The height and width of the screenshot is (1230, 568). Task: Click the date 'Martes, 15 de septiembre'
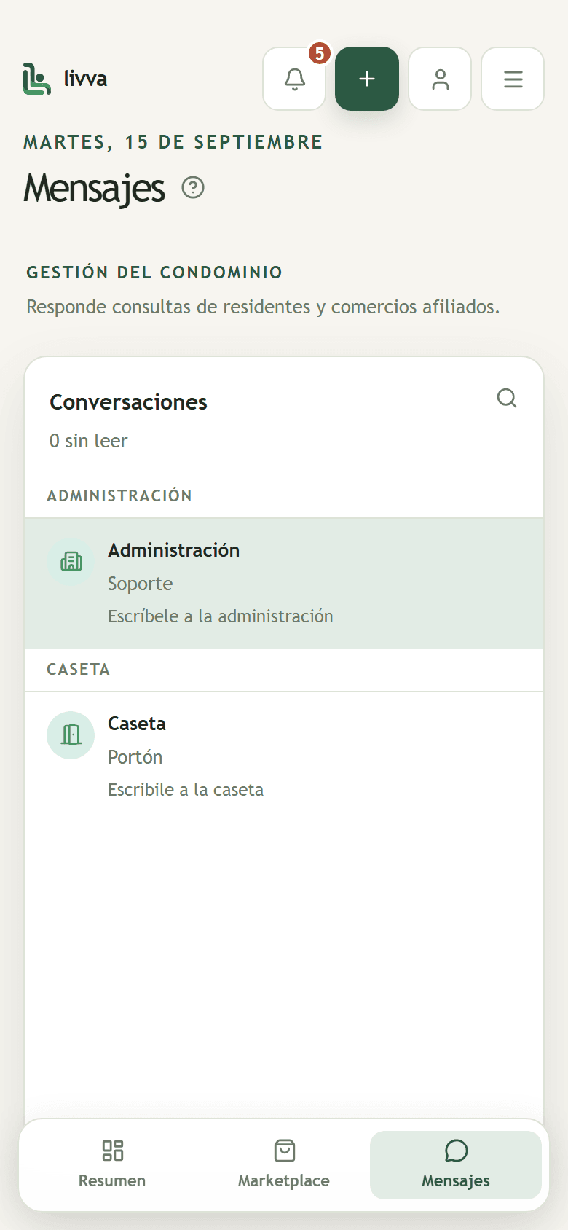tap(173, 142)
